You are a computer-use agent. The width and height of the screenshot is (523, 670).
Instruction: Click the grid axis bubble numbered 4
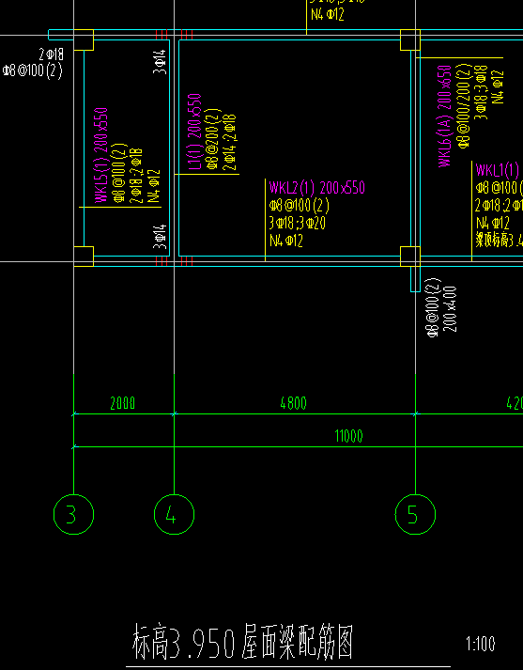[175, 514]
